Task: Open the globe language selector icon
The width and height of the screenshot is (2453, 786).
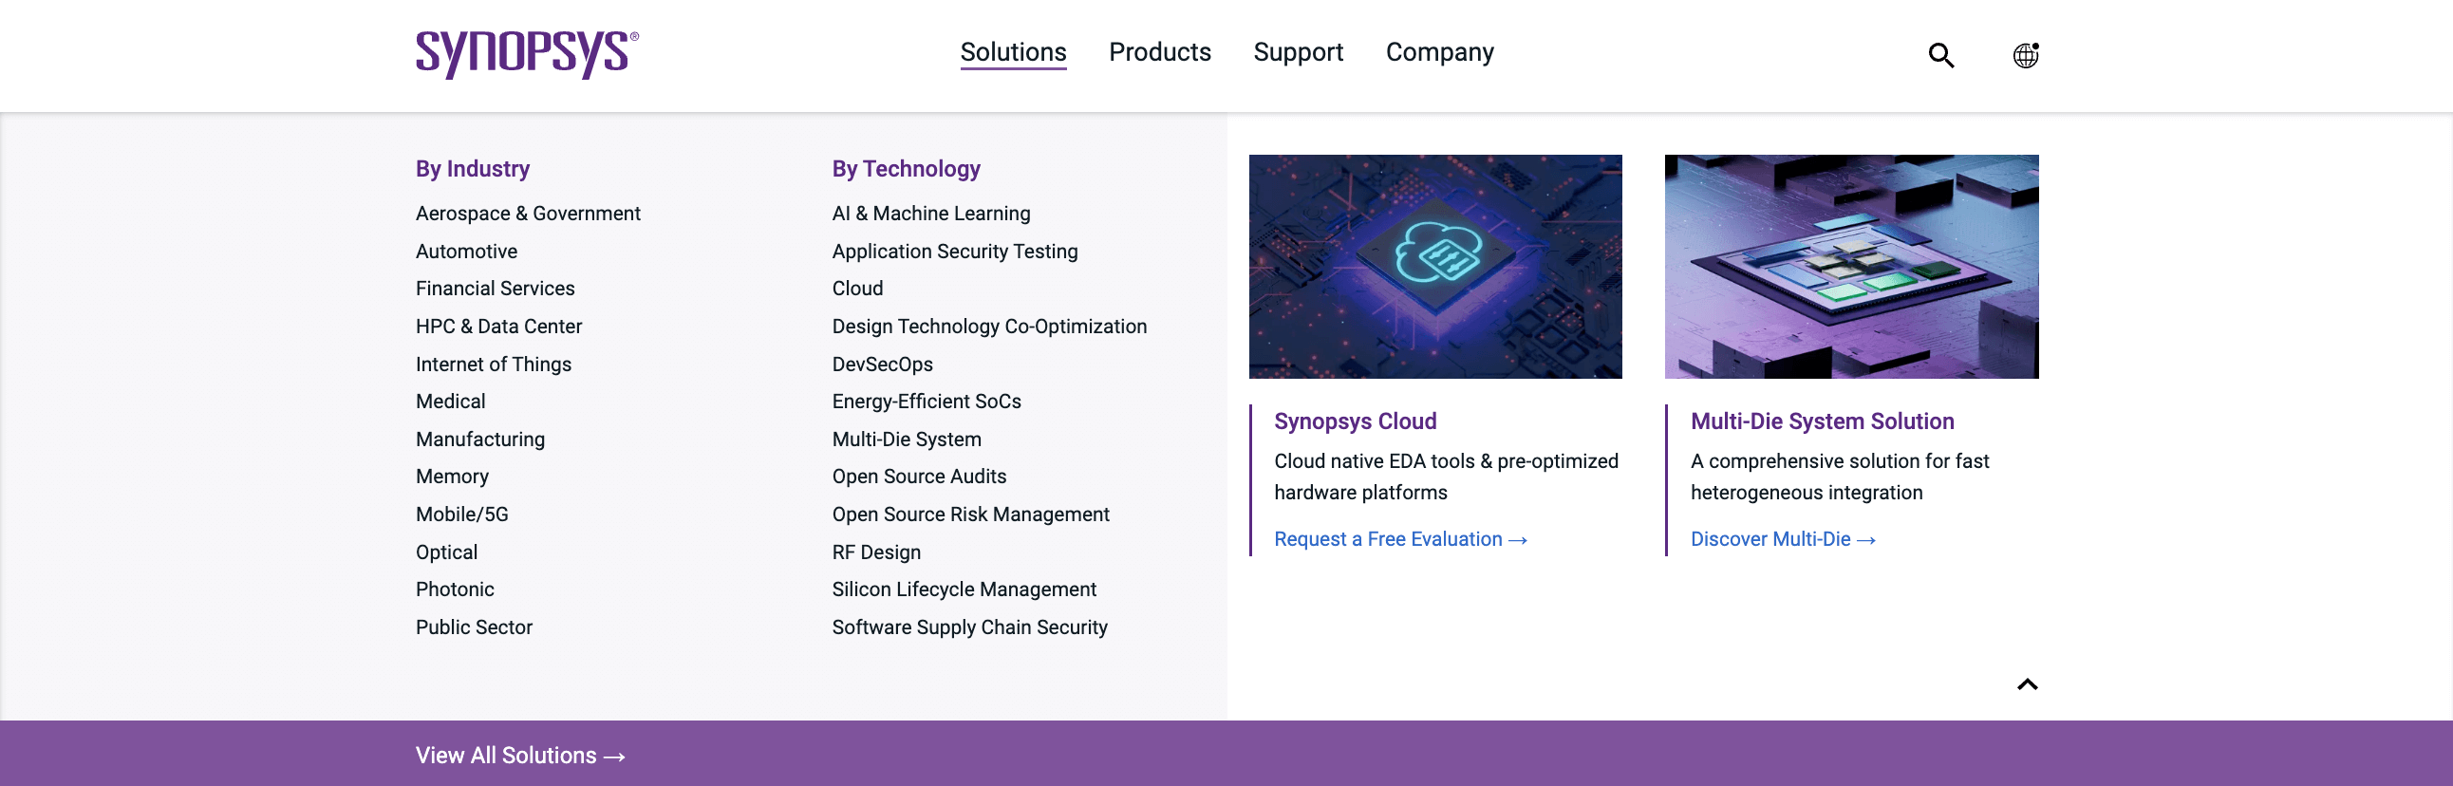Action: 2026,55
